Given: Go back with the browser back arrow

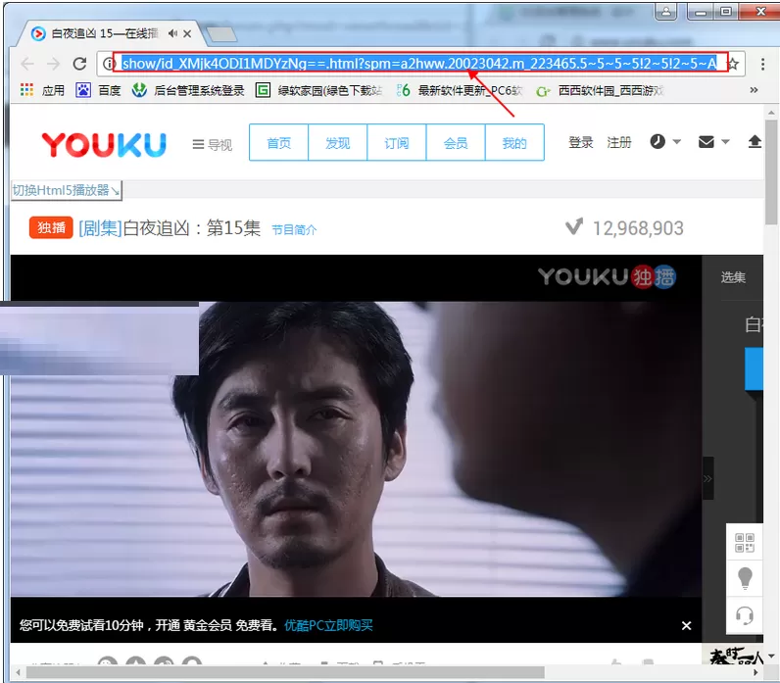Looking at the screenshot, I should [x=27, y=64].
